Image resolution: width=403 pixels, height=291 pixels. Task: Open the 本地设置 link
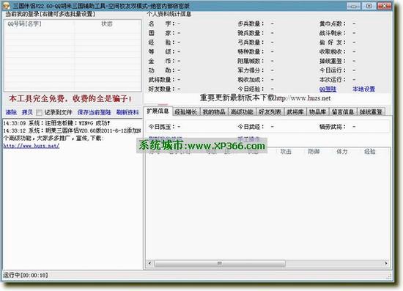coord(363,89)
